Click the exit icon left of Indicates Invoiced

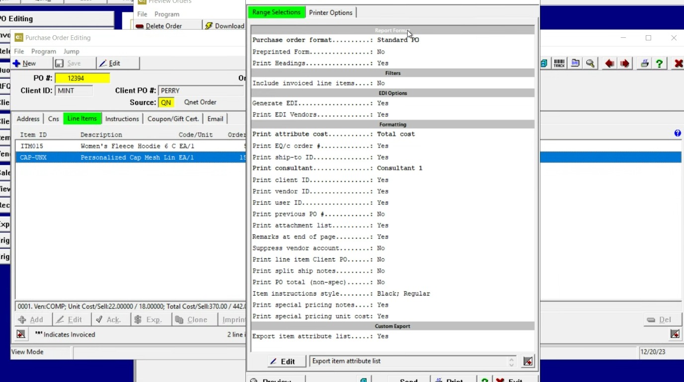click(x=21, y=334)
